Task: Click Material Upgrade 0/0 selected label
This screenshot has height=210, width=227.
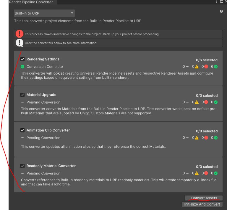Action: (207, 96)
